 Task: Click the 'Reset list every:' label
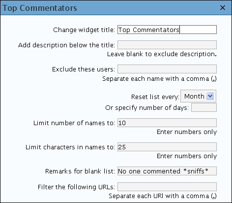(155, 97)
